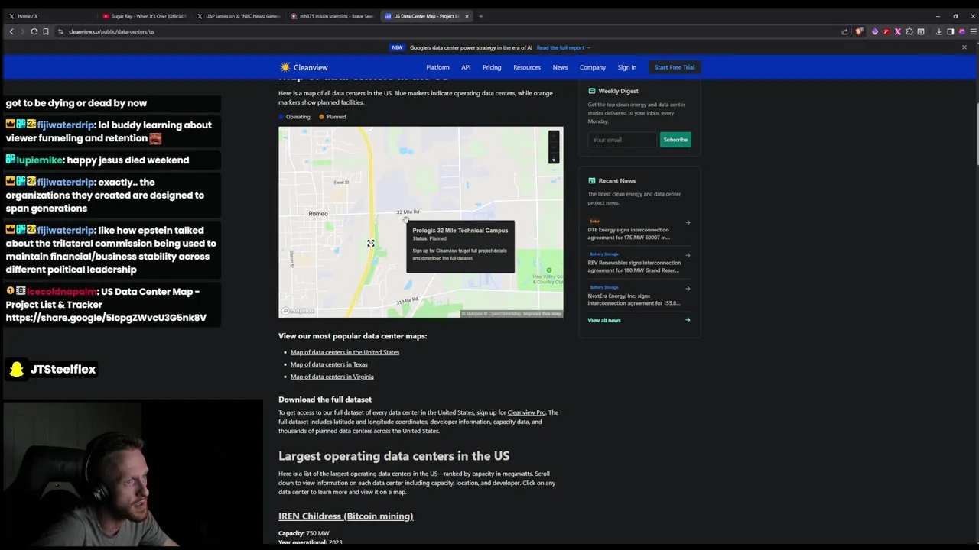Click arrow next to REV Renewables news item
Screen dimensions: 979x550
tap(688, 255)
